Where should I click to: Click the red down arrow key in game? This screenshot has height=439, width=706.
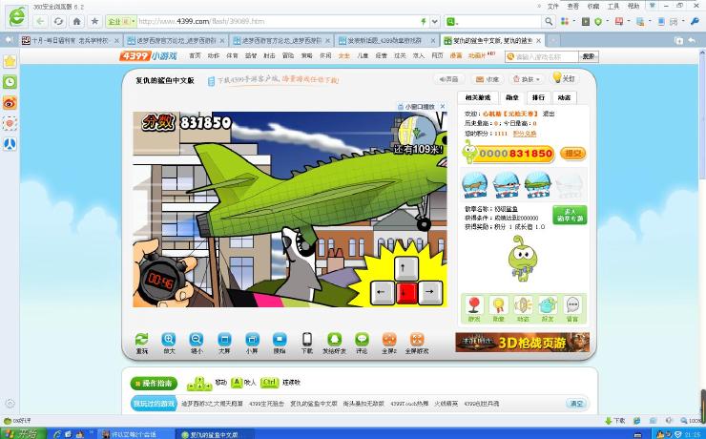pos(405,292)
